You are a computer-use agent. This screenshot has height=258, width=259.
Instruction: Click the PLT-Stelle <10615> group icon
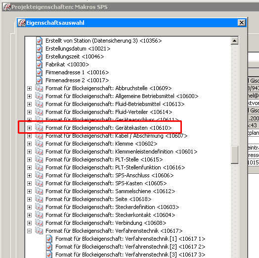coord(39,159)
